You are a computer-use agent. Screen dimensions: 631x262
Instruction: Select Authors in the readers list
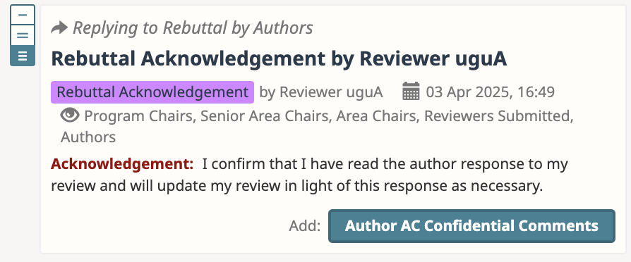pyautogui.click(x=88, y=137)
